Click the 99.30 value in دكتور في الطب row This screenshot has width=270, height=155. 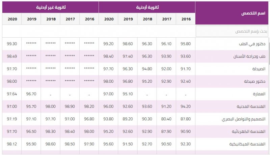click(x=12, y=44)
